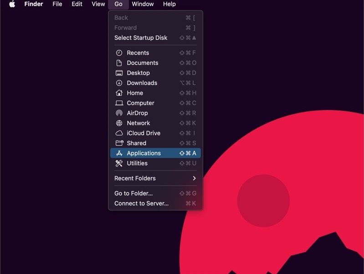Click the Shared folder icon
Image resolution: width=364 pixels, height=274 pixels.
(x=119, y=143)
